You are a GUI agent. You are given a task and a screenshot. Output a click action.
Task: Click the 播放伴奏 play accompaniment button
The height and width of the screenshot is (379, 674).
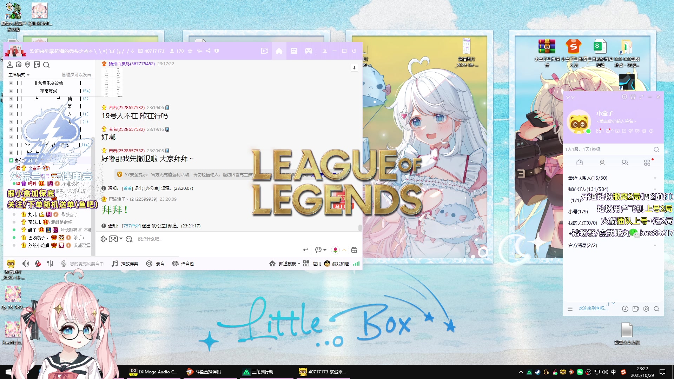pyautogui.click(x=125, y=264)
